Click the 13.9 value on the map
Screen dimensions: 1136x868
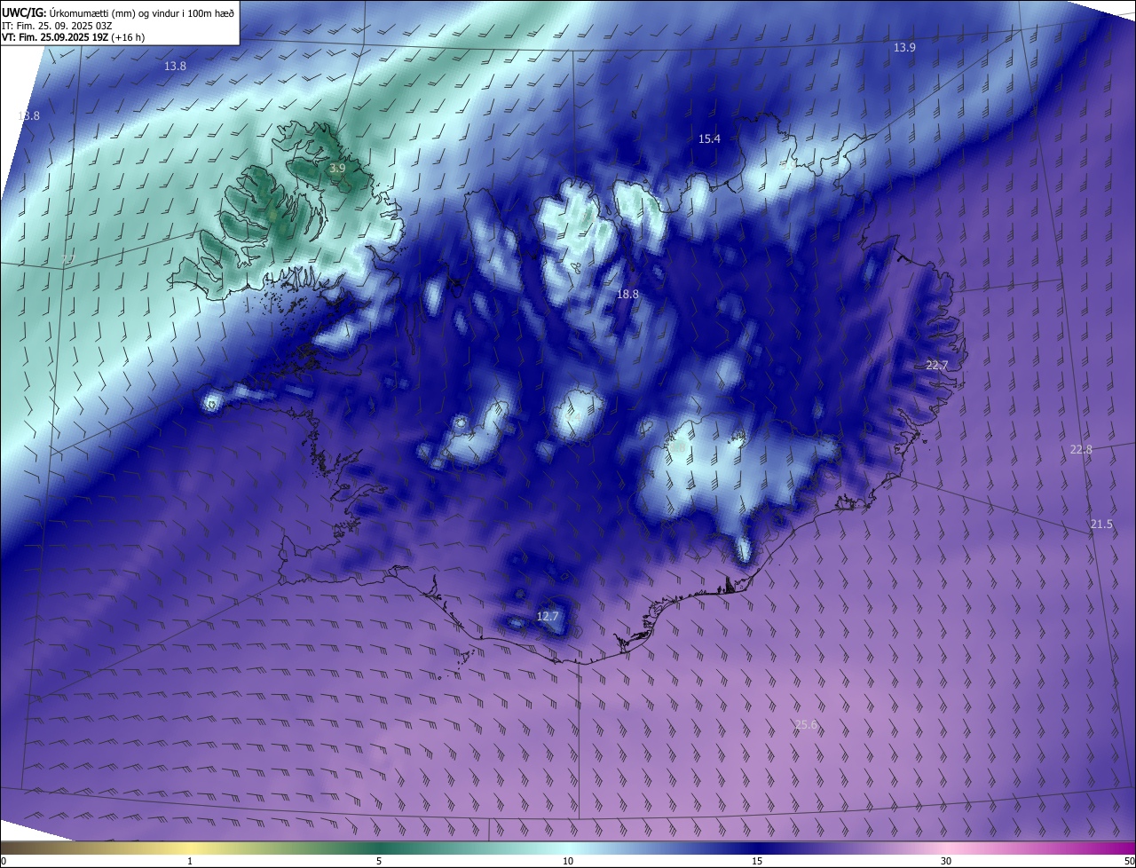904,47
